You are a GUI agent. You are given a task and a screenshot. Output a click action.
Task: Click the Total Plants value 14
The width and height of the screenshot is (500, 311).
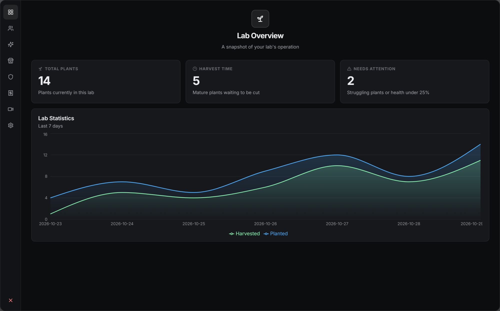(44, 81)
